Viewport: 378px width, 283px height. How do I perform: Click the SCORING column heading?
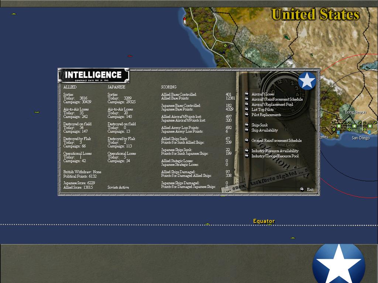(168, 87)
